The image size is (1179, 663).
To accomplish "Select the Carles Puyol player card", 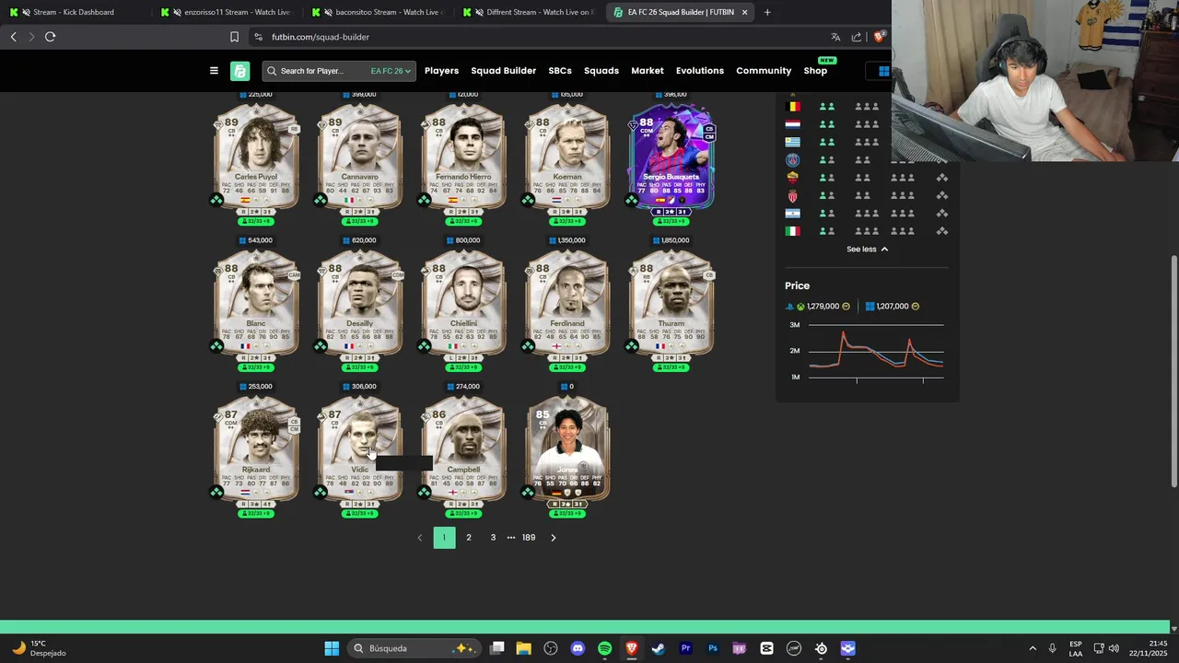I will tap(256, 157).
